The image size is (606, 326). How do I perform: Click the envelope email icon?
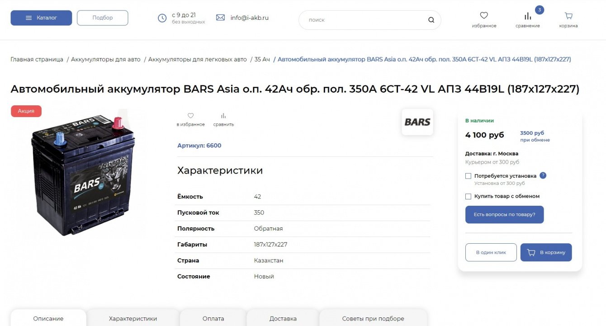(x=220, y=18)
